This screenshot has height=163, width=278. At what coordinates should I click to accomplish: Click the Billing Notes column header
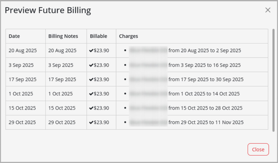click(63, 36)
